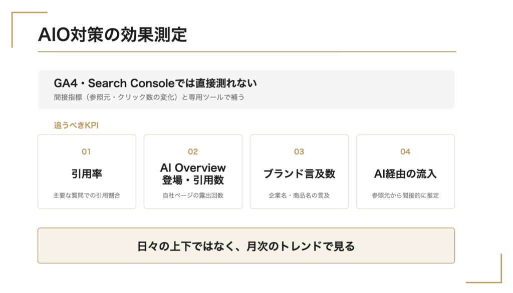
Task: Click 参照元から間接的に推定 description
Action: 405,195
